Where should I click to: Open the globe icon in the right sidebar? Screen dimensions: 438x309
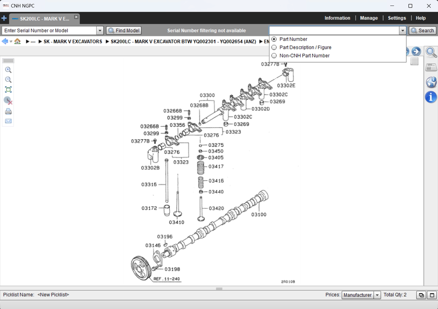(x=431, y=82)
